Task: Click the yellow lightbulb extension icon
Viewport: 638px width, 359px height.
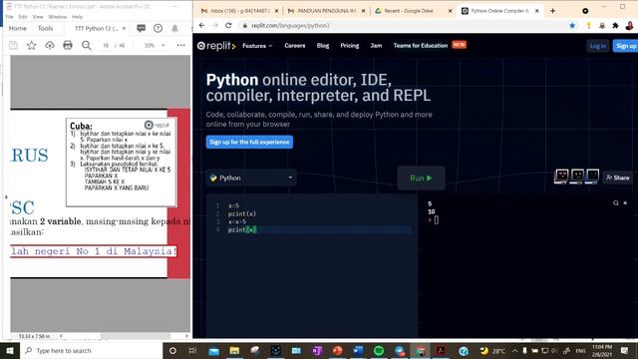Action: [x=588, y=25]
